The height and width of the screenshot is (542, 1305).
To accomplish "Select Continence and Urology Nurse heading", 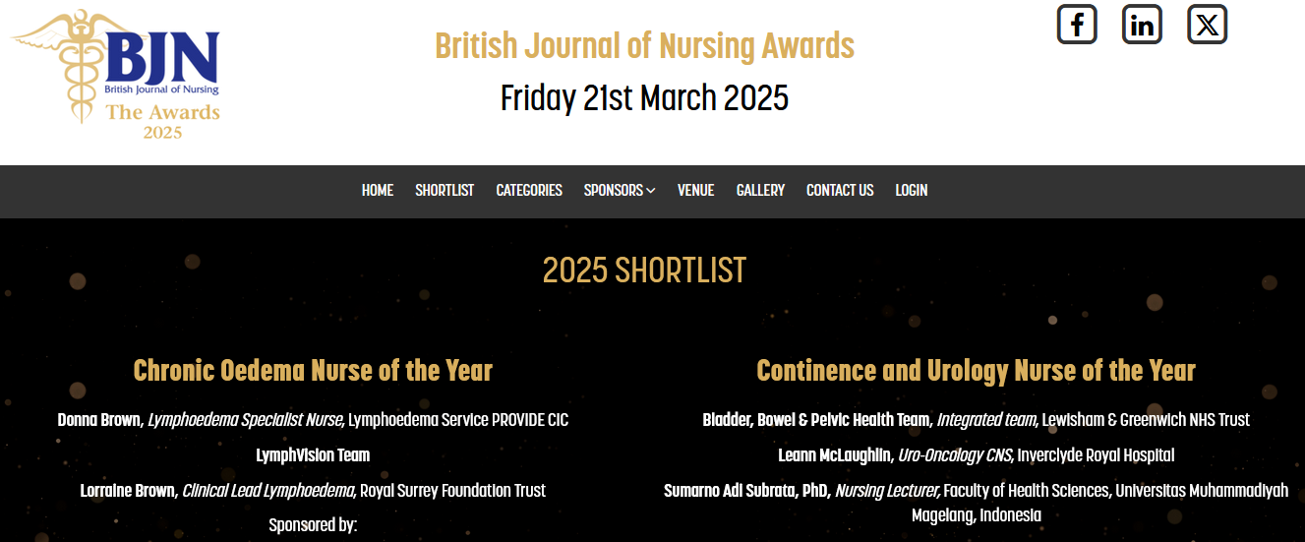I will tap(976, 371).
